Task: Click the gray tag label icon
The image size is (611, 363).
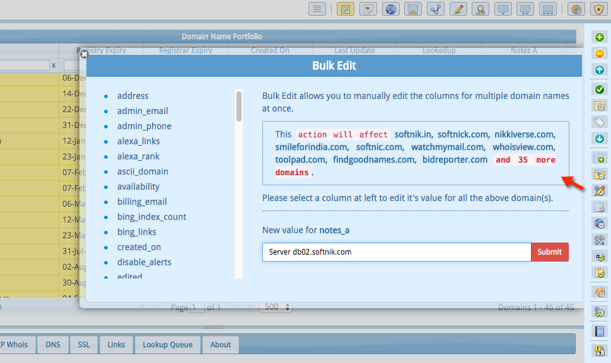Action: tap(599, 122)
